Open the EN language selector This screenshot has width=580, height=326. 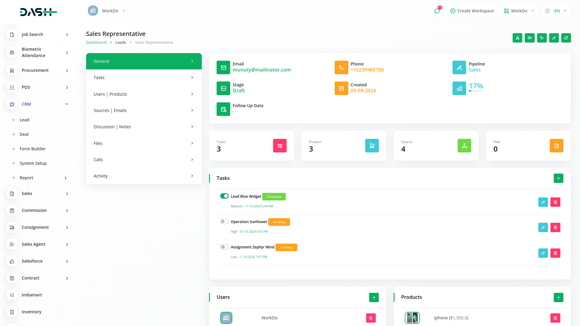[x=556, y=11]
